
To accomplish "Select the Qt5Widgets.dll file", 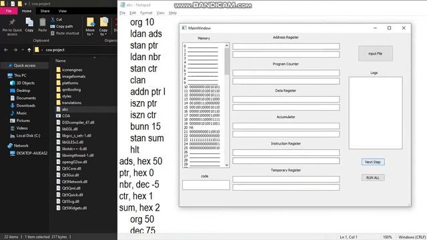I will click(74, 208).
